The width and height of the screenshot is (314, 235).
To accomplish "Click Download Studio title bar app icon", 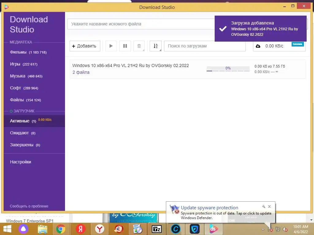I will (x=6, y=7).
